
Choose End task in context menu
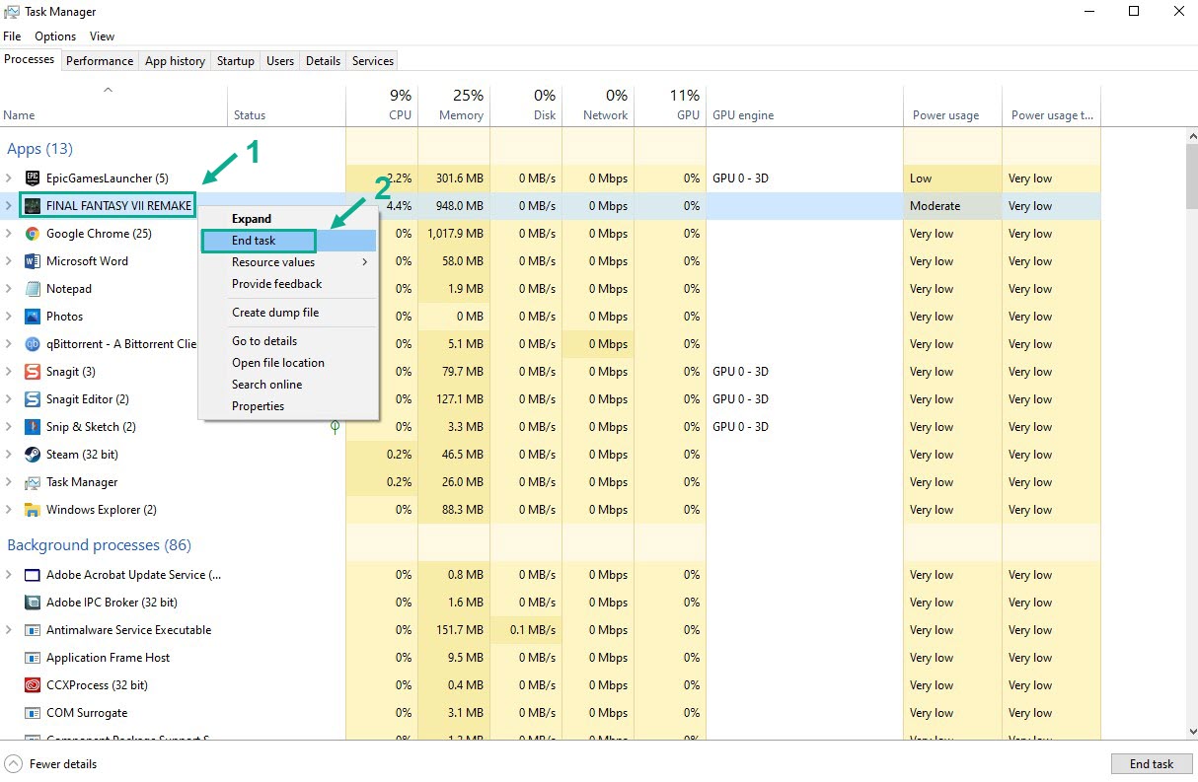tap(288, 241)
